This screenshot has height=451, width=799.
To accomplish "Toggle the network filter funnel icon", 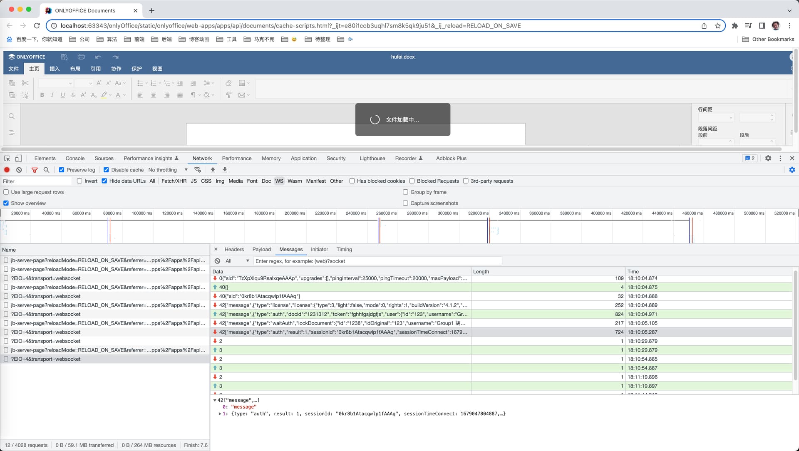I will 35,170.
